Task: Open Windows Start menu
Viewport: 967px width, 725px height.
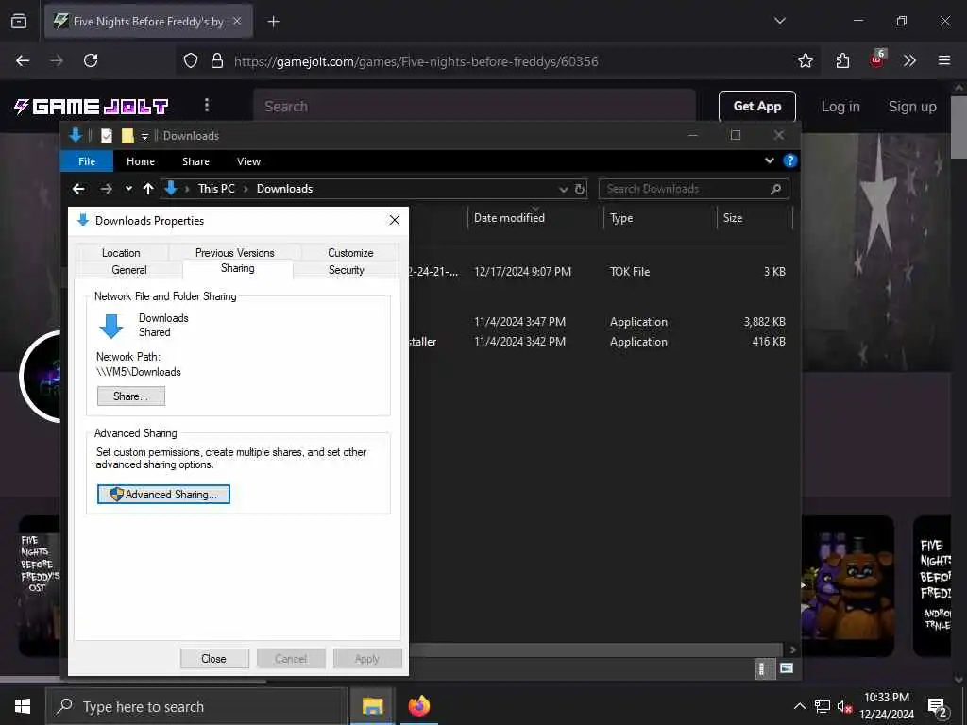Action: pos(23,706)
